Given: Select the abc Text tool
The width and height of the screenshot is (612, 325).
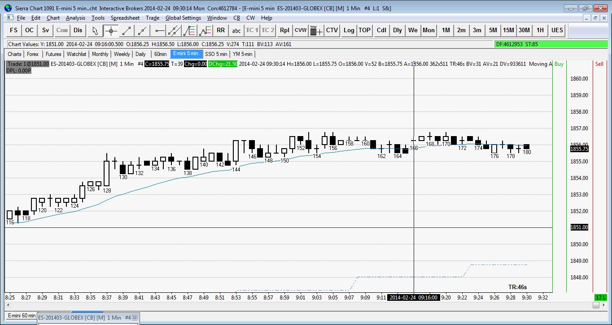Looking at the screenshot, I should click(x=236, y=30).
